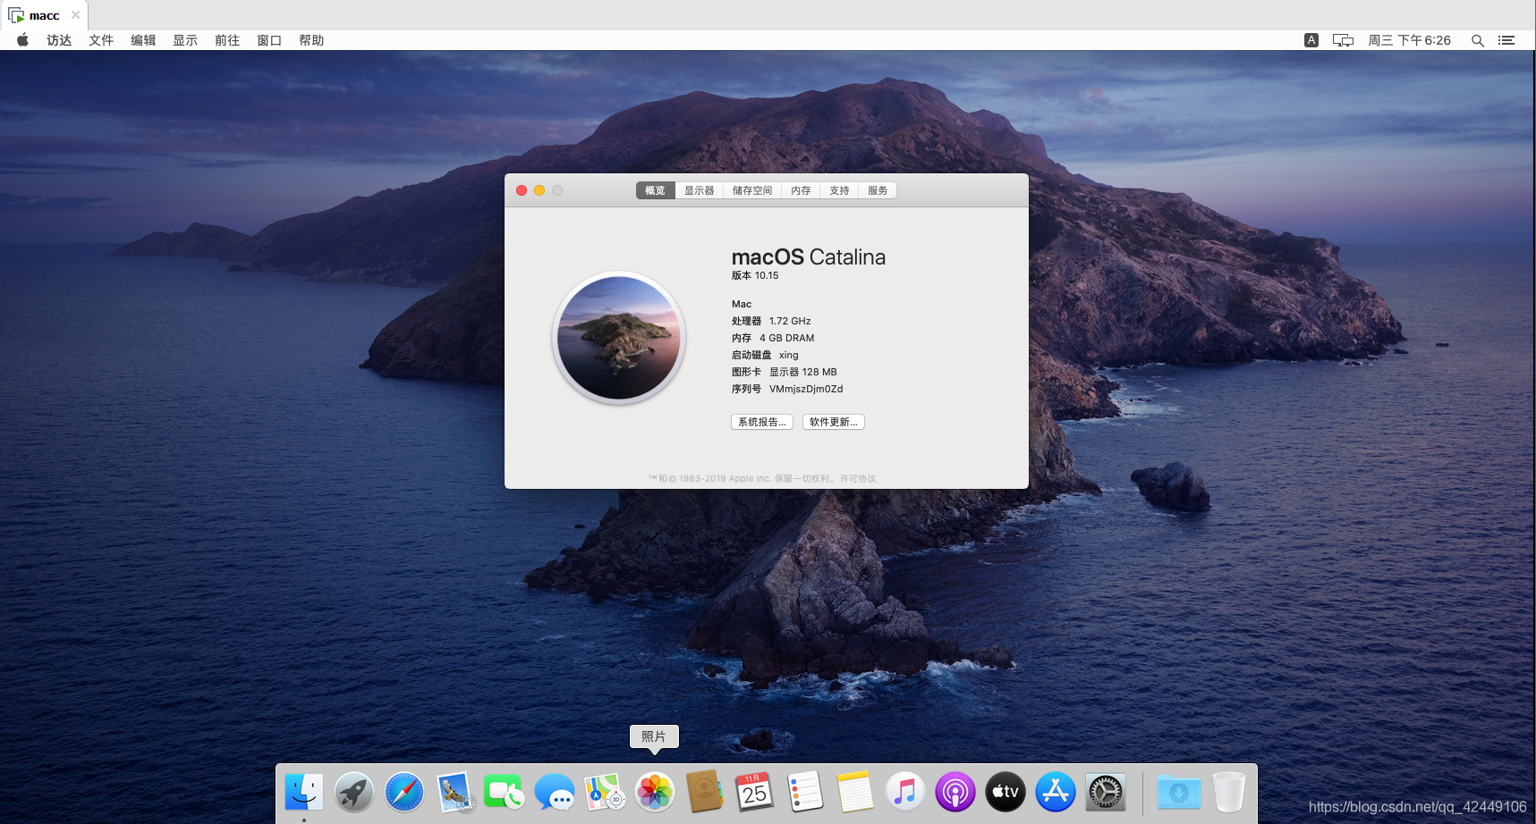Open Notes app in the Dock

tap(855, 792)
